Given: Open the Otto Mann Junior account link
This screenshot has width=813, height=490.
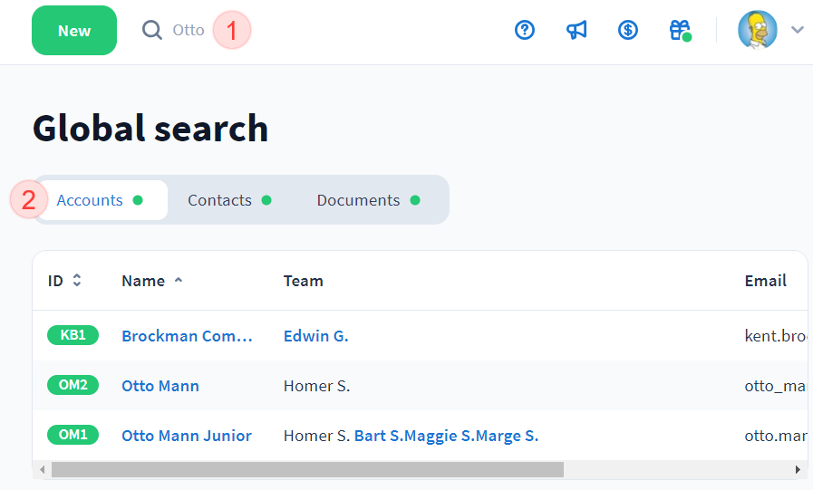Looking at the screenshot, I should [x=187, y=436].
